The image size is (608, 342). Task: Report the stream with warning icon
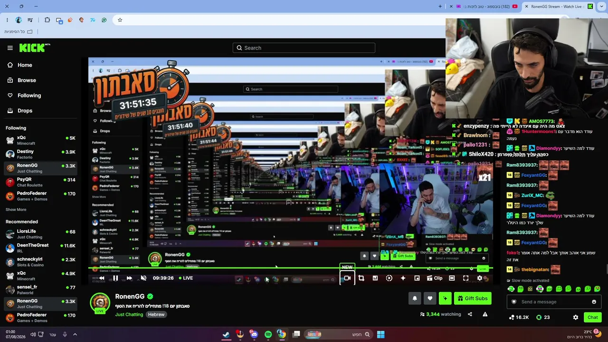[x=485, y=314]
